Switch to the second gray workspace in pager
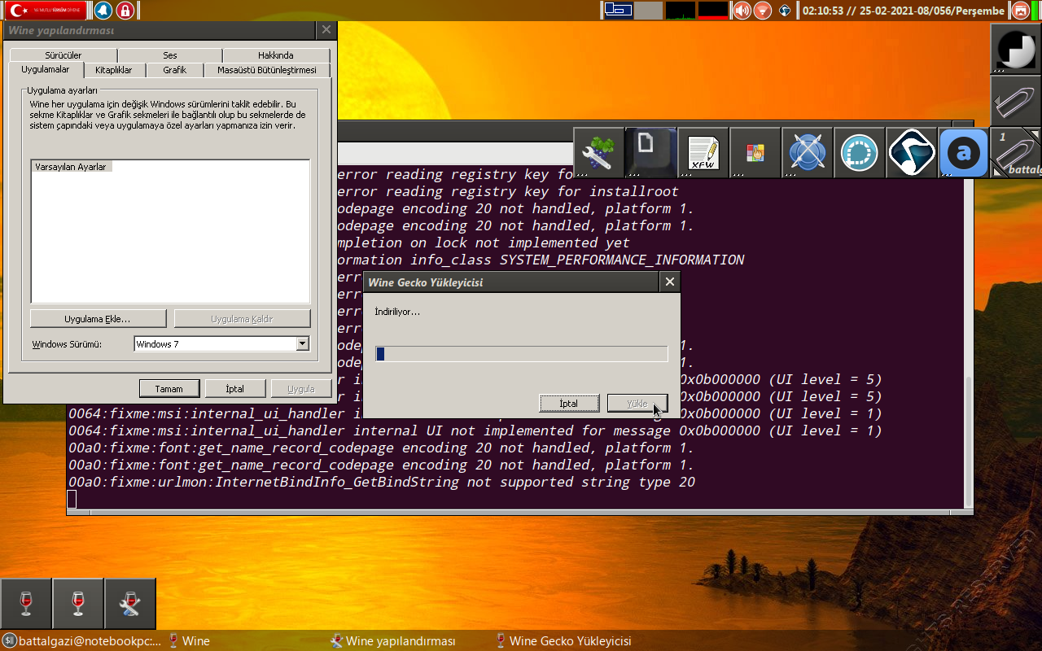 click(648, 11)
